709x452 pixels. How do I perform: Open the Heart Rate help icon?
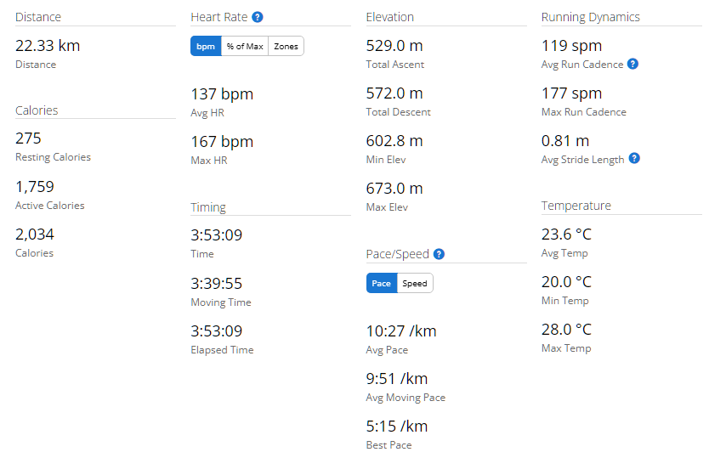(x=258, y=17)
